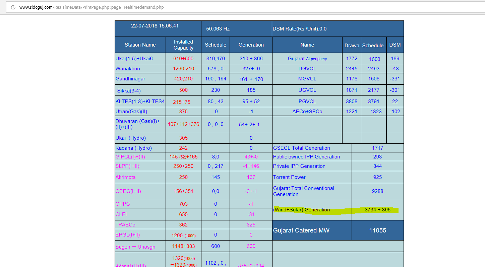Click the CLPI station name
Image resolution: width=485 pixels, height=267 pixels.
121,214
